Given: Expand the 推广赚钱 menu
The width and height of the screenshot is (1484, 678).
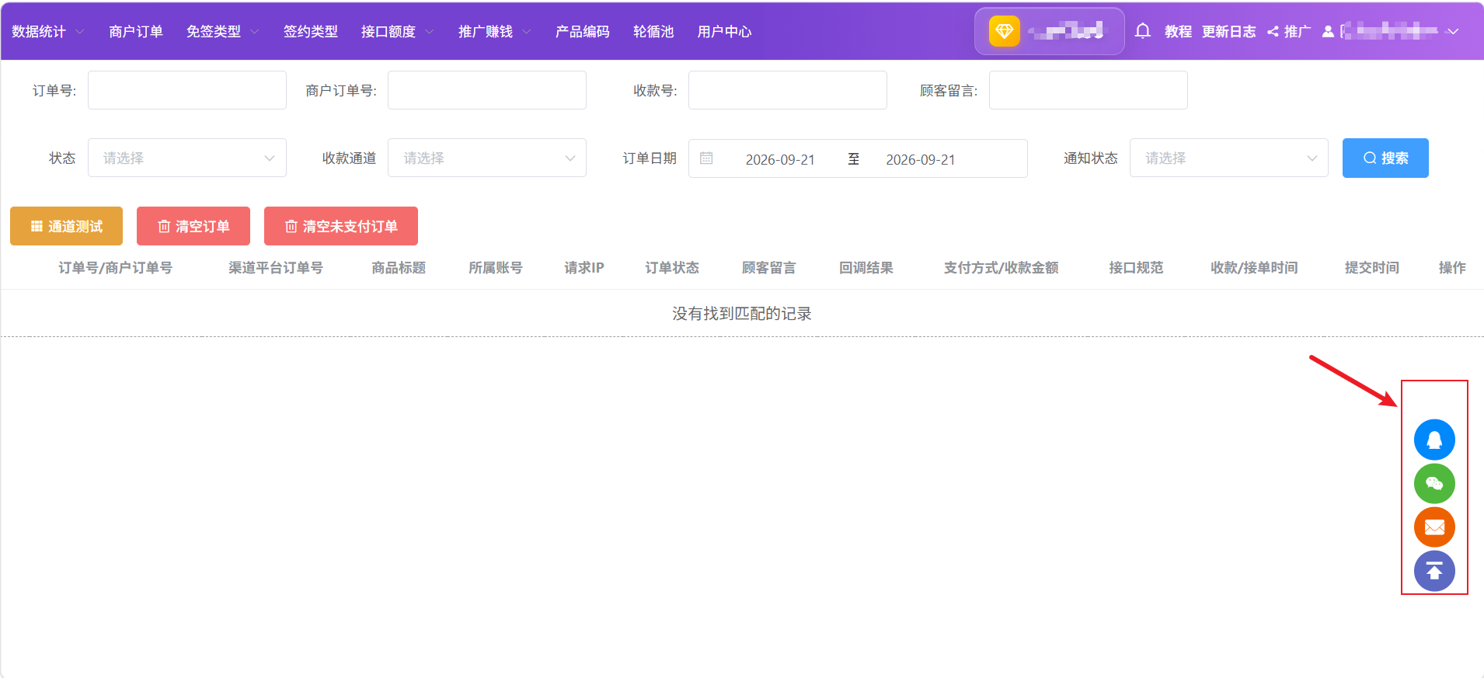Looking at the screenshot, I should coord(494,32).
